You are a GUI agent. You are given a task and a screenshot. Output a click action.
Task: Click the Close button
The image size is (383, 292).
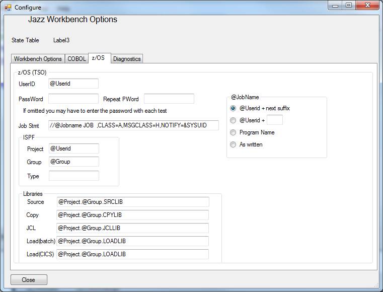pyautogui.click(x=29, y=279)
